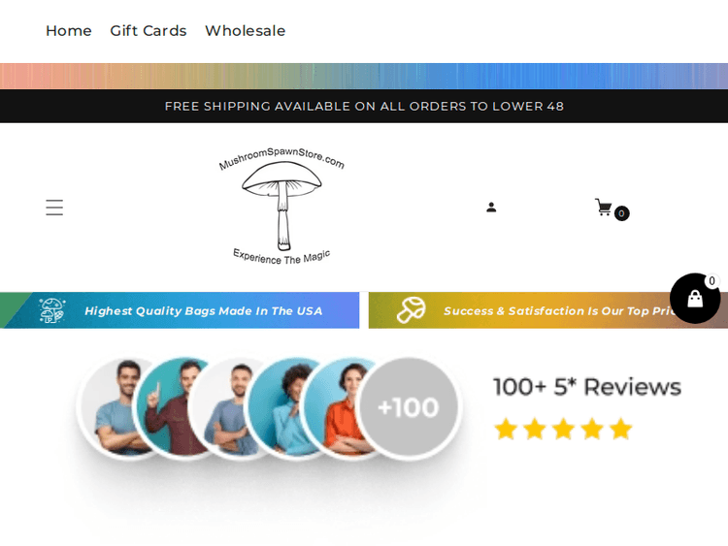Screen dimensions: 728x546
Task: Click the gray +100 reviewers circle
Action: coord(408,407)
